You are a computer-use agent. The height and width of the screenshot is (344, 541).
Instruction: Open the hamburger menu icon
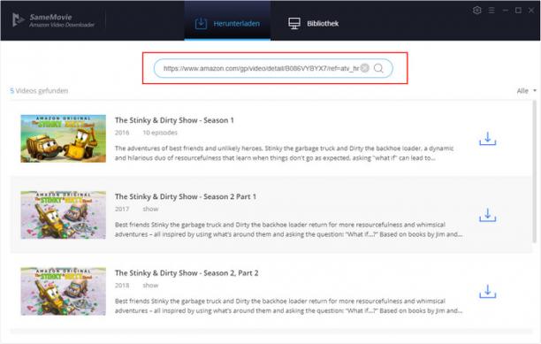(491, 11)
